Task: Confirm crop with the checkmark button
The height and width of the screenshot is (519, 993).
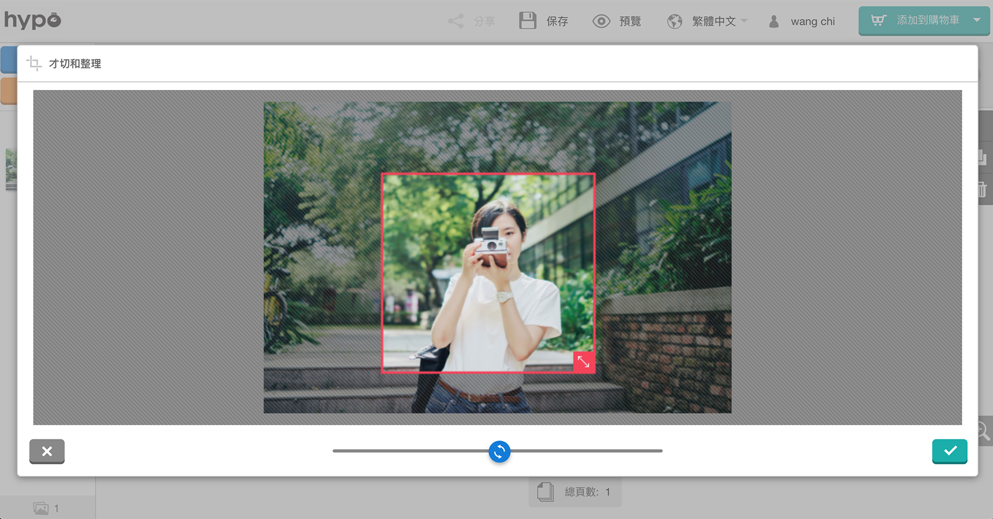Action: (x=949, y=451)
